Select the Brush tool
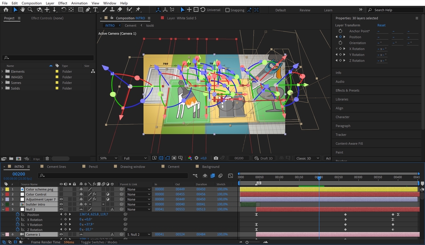The height and width of the screenshot is (245, 425). (104, 10)
